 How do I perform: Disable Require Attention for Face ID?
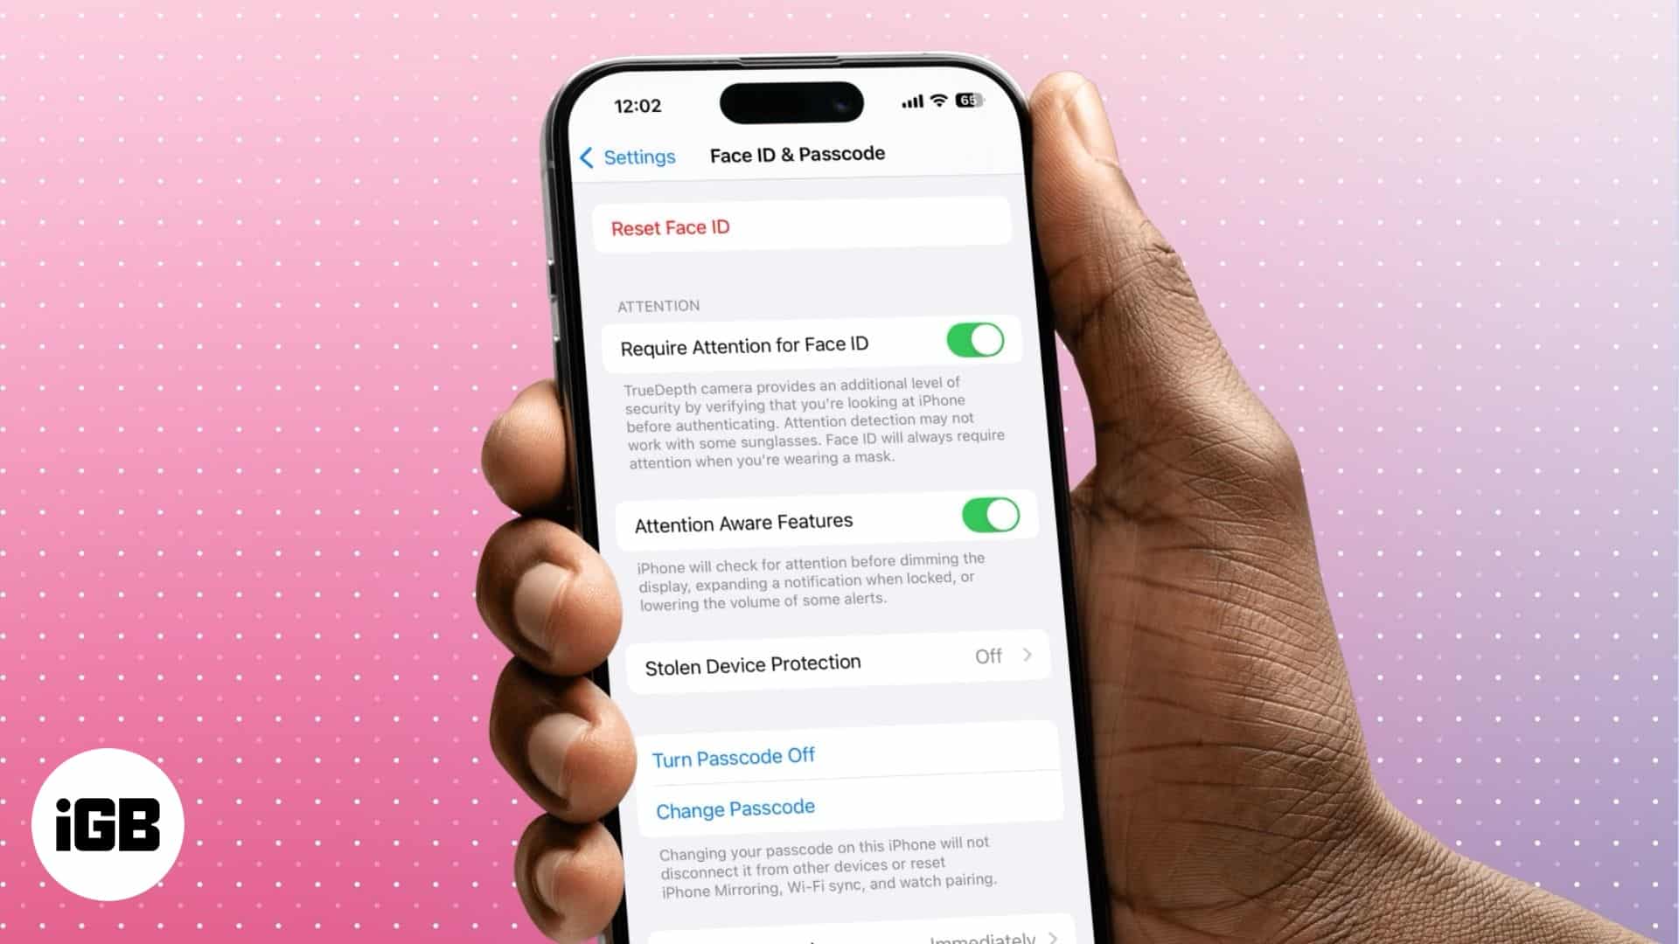click(974, 339)
